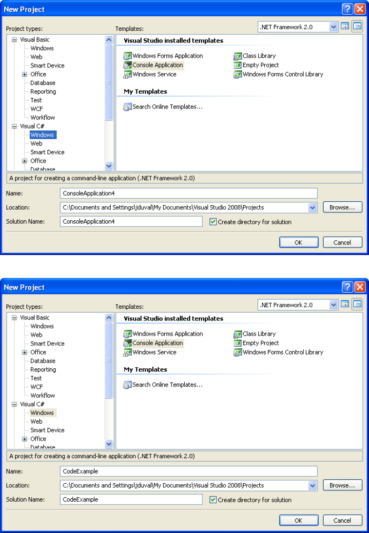
Task: Select highlighted Windows under Visual C#, ConsoleApplication4 dialog
Action: [43, 135]
